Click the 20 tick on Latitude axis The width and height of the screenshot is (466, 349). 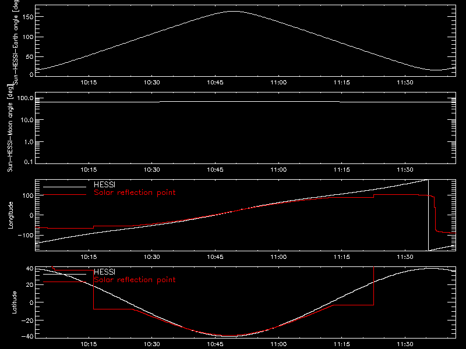click(30, 285)
